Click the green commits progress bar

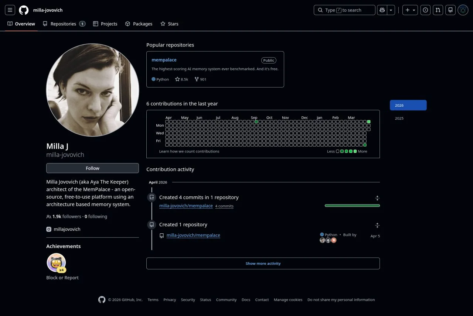[352, 206]
